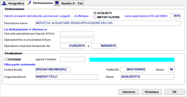The width and height of the screenshot is (187, 97).
Task: Open the Istruzioni button
Action: pos(129,92)
